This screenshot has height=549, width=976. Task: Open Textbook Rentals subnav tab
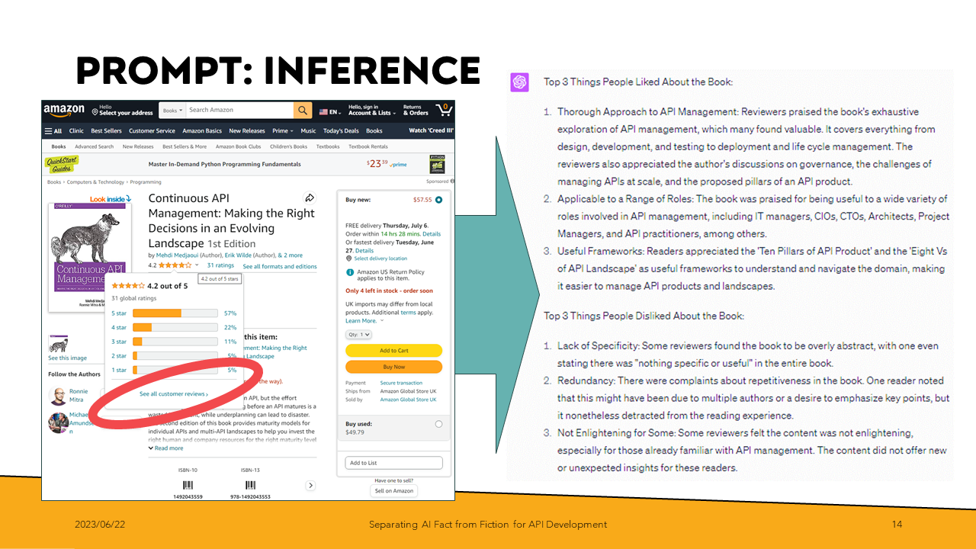[x=368, y=146]
